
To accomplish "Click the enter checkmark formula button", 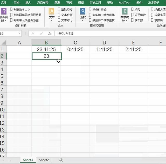I will tap(41, 34).
